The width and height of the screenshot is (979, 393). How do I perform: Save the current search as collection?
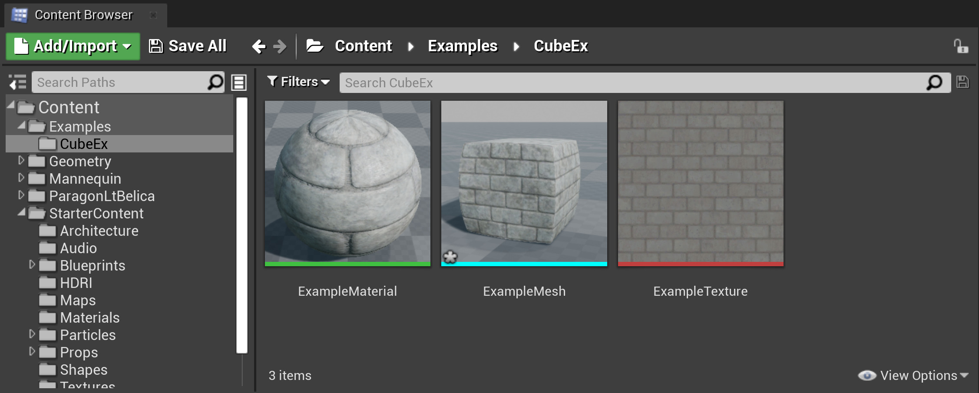pyautogui.click(x=962, y=82)
